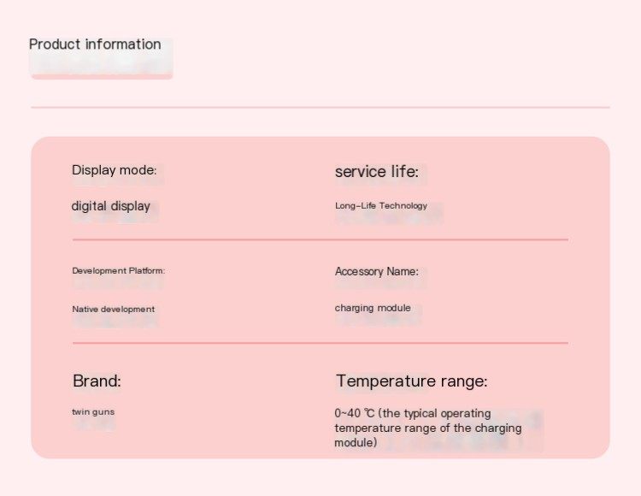Click the blurred block under Product information

click(101, 63)
